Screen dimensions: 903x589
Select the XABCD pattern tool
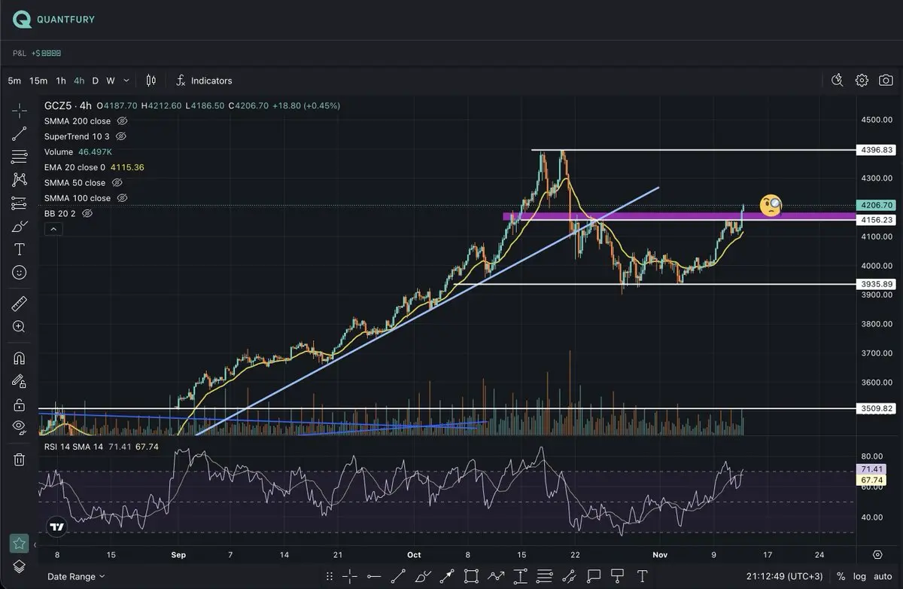coord(20,180)
